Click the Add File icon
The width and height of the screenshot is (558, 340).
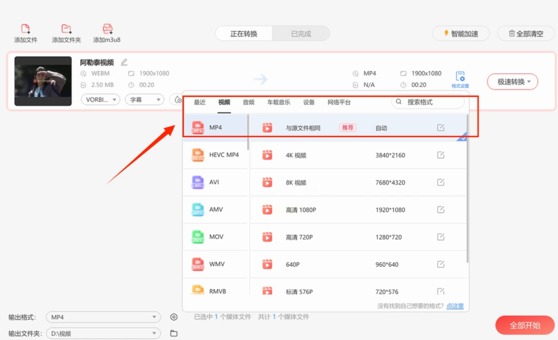click(x=26, y=29)
